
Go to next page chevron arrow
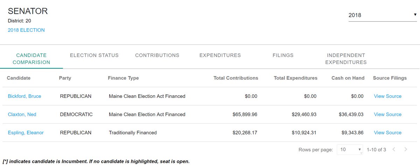[406, 150]
